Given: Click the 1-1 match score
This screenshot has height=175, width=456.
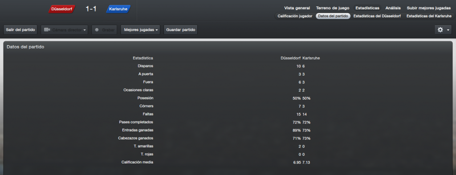Looking at the screenshot, I should click(x=91, y=9).
